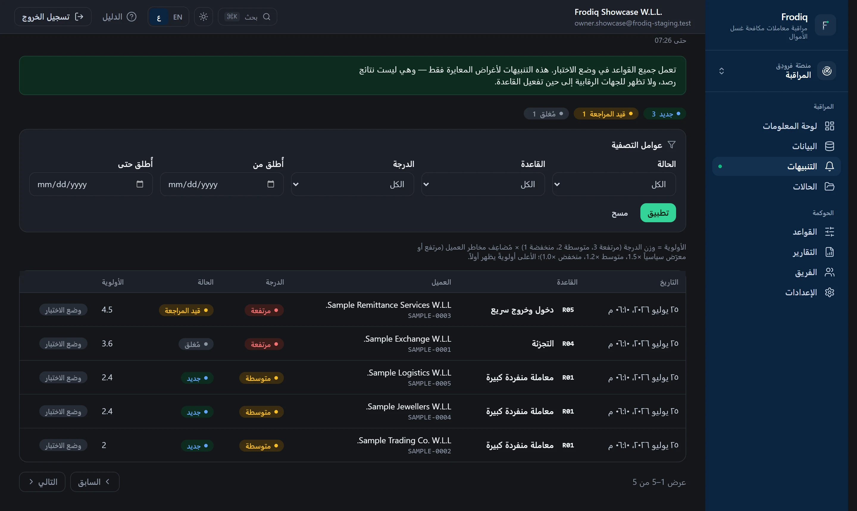The height and width of the screenshot is (511, 857).
Task: Open the guide link (الدليل)
Action: coord(119,17)
